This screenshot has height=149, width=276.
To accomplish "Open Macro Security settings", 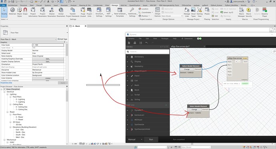I will pyautogui.click(x=248, y=12).
